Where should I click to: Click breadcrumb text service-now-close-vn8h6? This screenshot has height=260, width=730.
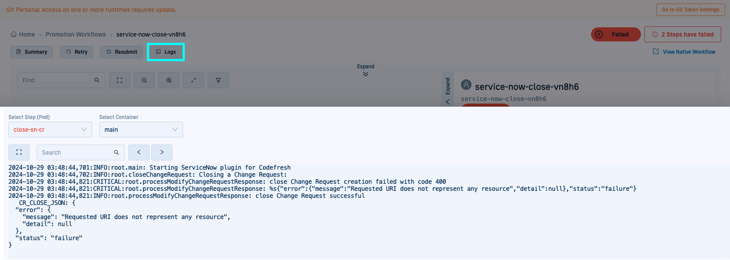151,34
